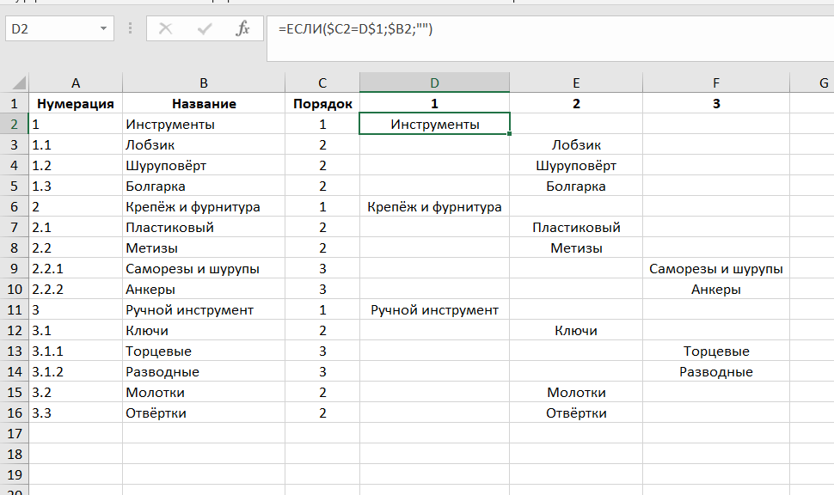834x495 pixels.
Task: Select 'Крепёж и фурнитура' in column B
Action: coord(204,207)
